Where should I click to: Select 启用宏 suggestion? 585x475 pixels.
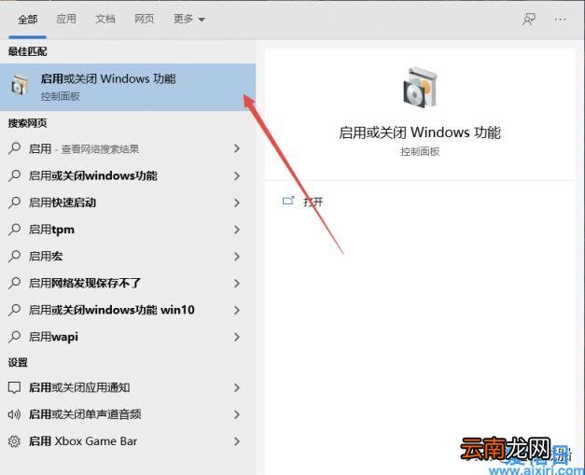(x=128, y=257)
